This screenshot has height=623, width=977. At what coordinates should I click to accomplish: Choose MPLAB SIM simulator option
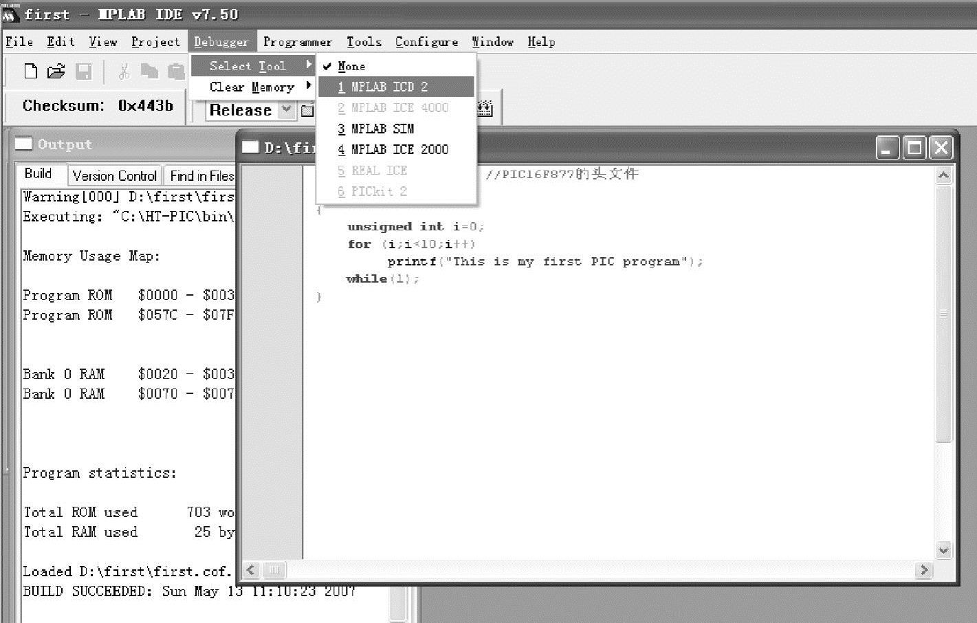395,129
